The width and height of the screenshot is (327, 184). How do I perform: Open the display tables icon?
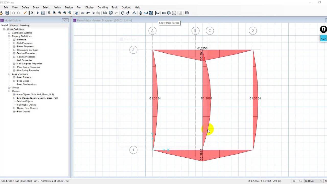click(187, 13)
